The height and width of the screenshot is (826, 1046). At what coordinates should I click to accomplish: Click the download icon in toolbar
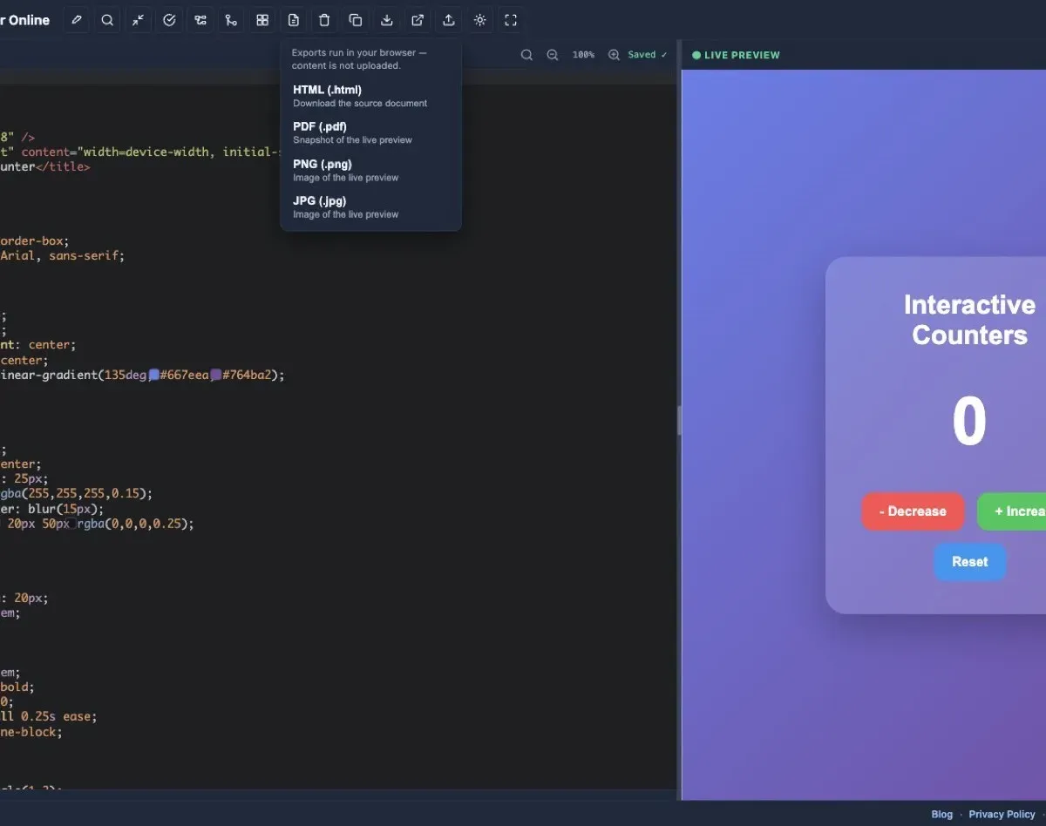coord(387,20)
